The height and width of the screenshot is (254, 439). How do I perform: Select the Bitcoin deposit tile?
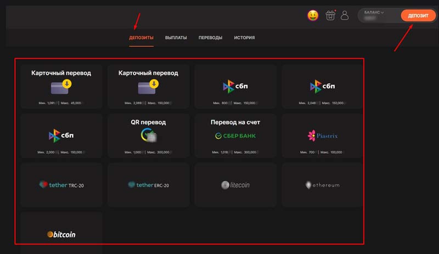pyautogui.click(x=61, y=234)
